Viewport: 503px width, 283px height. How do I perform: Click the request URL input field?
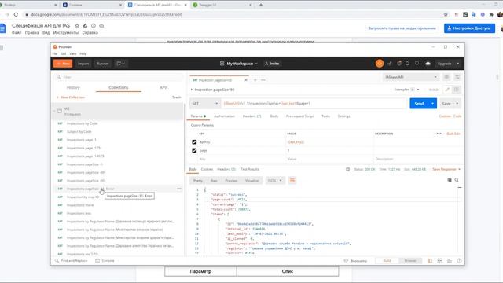[314, 104]
